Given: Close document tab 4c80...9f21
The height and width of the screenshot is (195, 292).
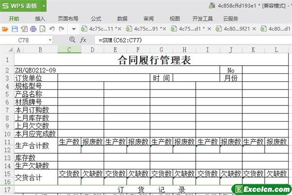Looking at the screenshot, I should point(254,29).
